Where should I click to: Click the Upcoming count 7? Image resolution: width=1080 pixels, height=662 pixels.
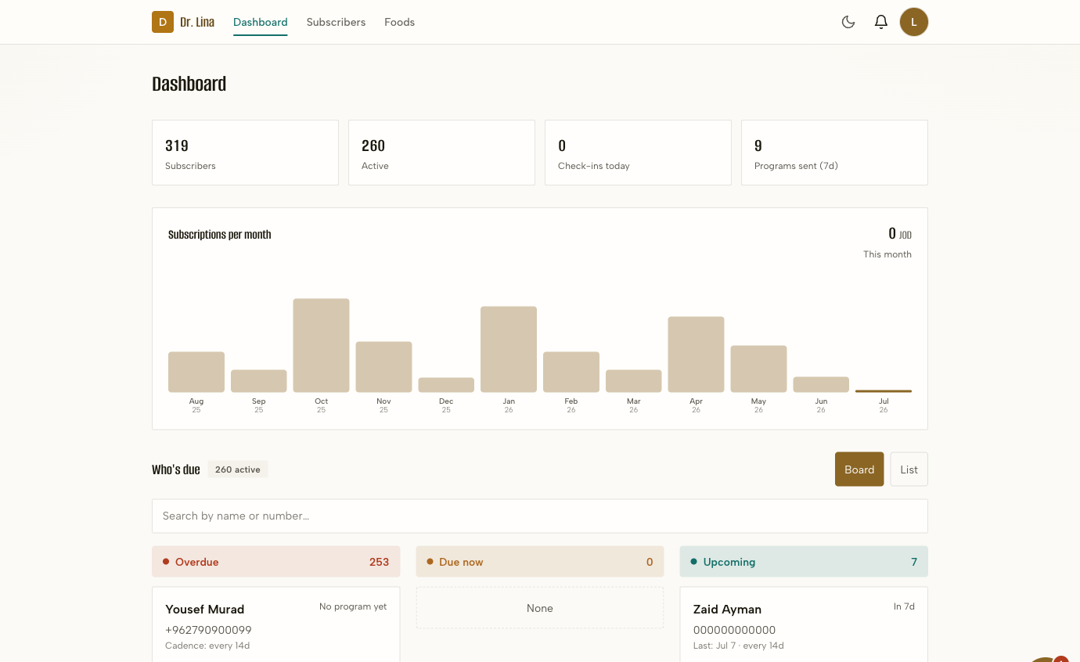click(x=914, y=562)
